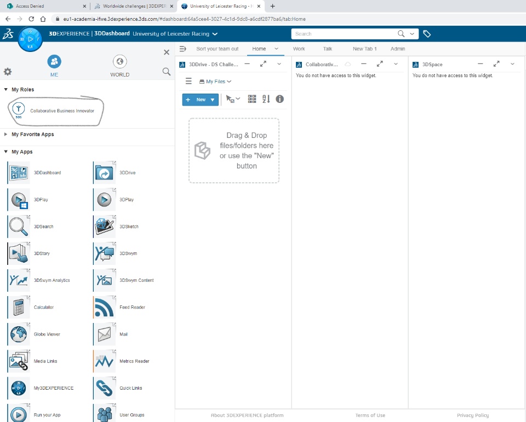Open 3DPlay app with Windows badge
The width and height of the screenshot is (526, 422).
point(19,200)
